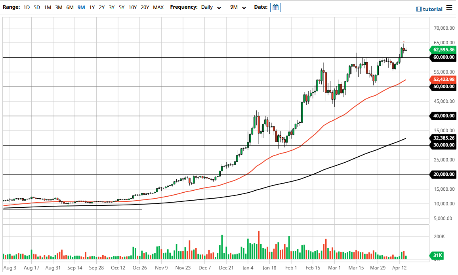The height and width of the screenshot is (275, 458).
Task: Select the 2Y range
Action: point(101,7)
